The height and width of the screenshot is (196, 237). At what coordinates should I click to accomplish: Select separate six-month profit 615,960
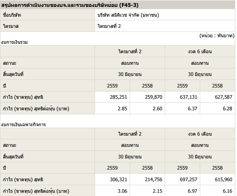(224, 179)
